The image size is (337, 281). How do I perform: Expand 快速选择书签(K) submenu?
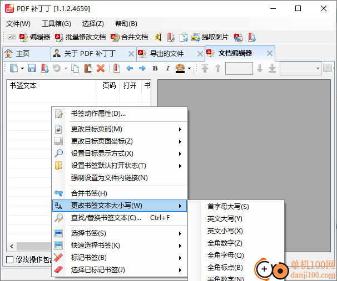[120, 246]
